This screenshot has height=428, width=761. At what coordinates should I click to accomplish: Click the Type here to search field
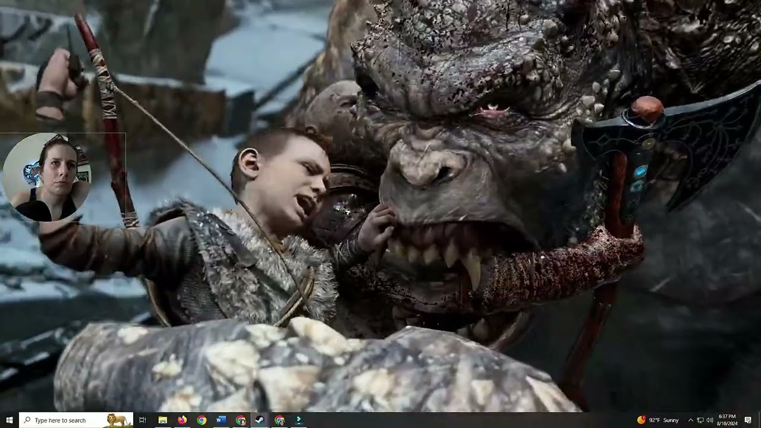click(65, 420)
